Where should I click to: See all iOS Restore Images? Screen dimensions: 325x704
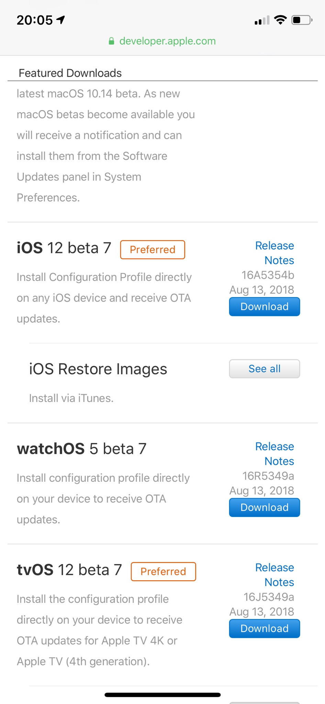(265, 369)
